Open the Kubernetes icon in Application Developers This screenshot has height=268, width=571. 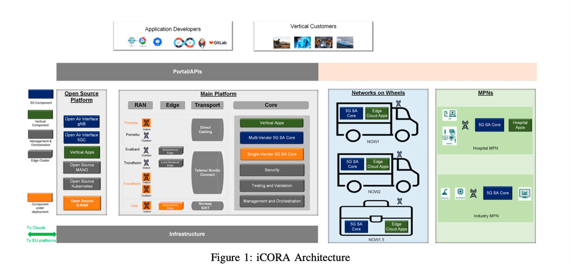click(158, 41)
